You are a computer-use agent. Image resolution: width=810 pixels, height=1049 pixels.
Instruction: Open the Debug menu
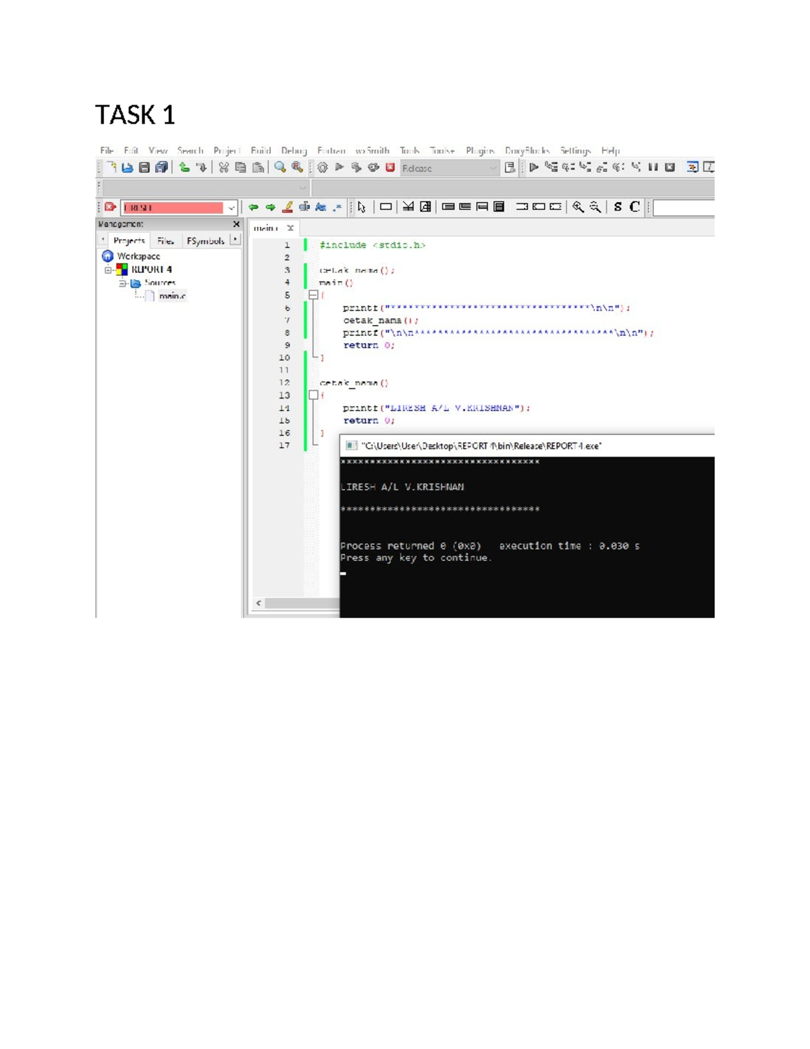coord(294,151)
